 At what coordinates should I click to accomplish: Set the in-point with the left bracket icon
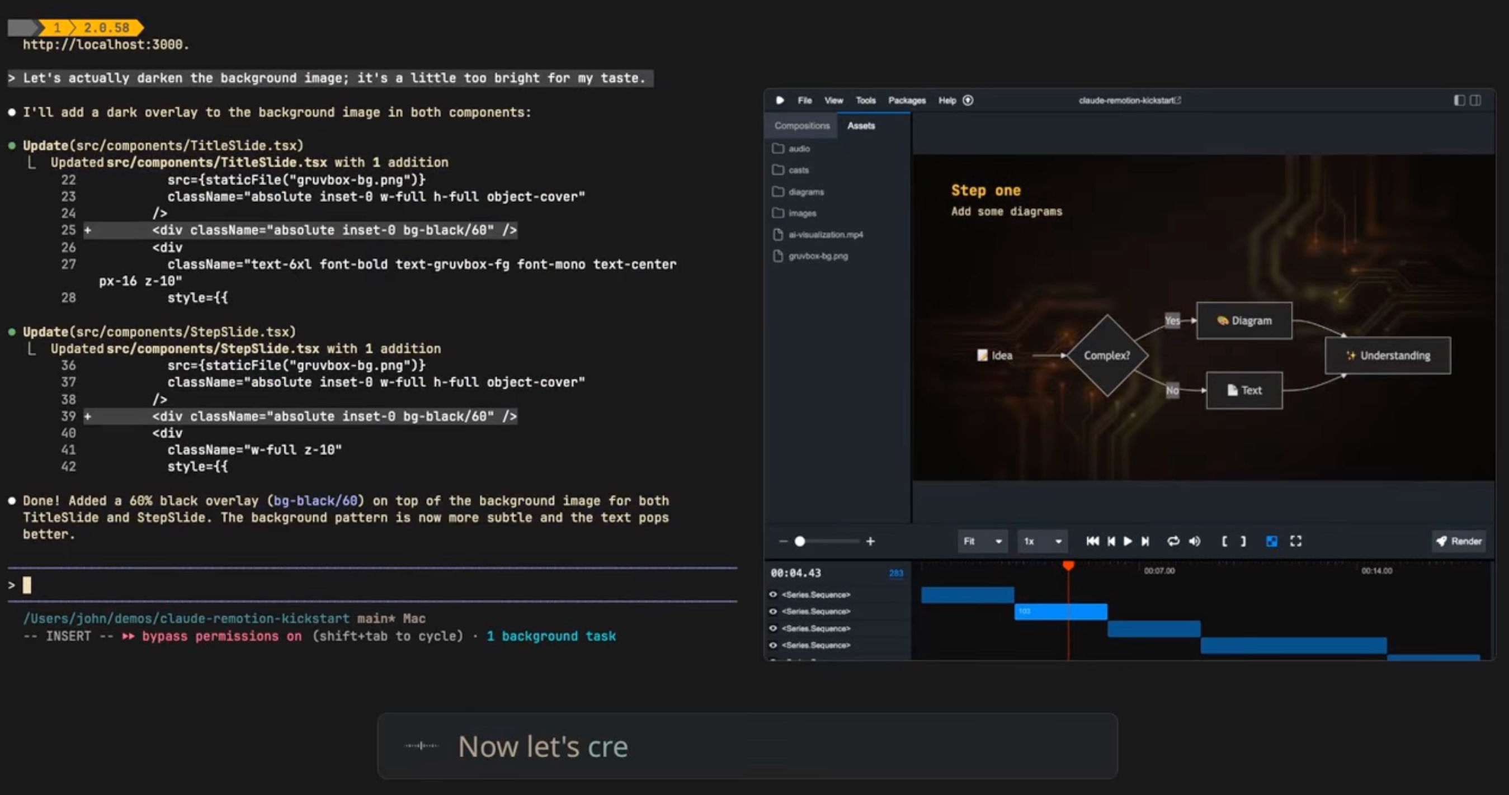[1224, 541]
